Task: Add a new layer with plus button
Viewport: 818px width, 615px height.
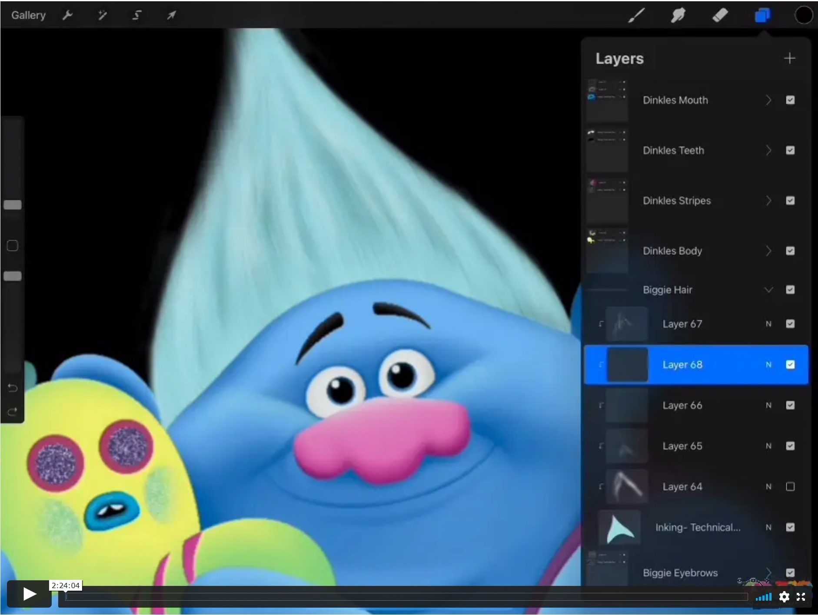Action: (x=790, y=58)
